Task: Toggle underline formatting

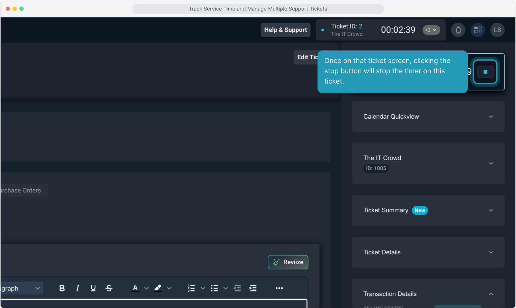Action: (93, 288)
